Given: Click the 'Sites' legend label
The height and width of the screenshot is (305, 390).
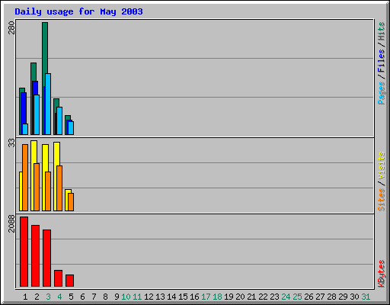Looking at the screenshot, I should 382,200.
